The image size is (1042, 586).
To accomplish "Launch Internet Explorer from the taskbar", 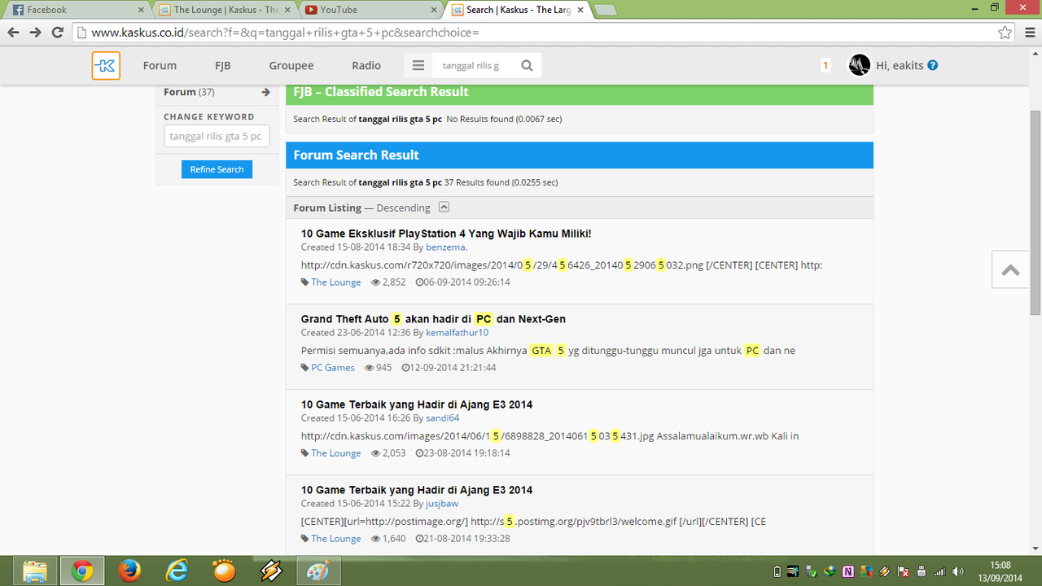I will pyautogui.click(x=177, y=571).
